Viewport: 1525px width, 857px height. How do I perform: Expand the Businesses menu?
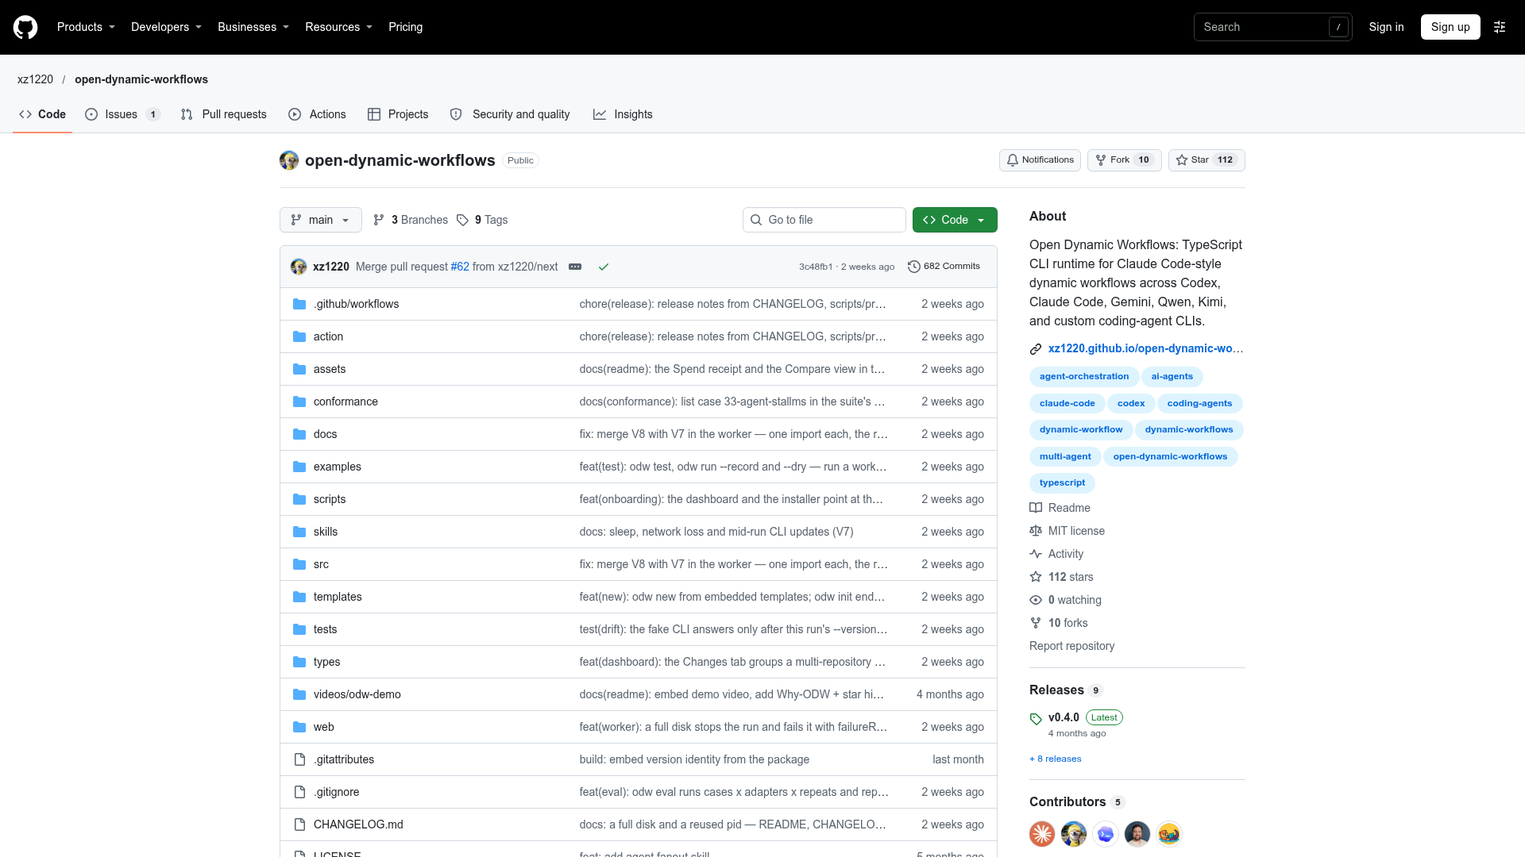pos(253,27)
